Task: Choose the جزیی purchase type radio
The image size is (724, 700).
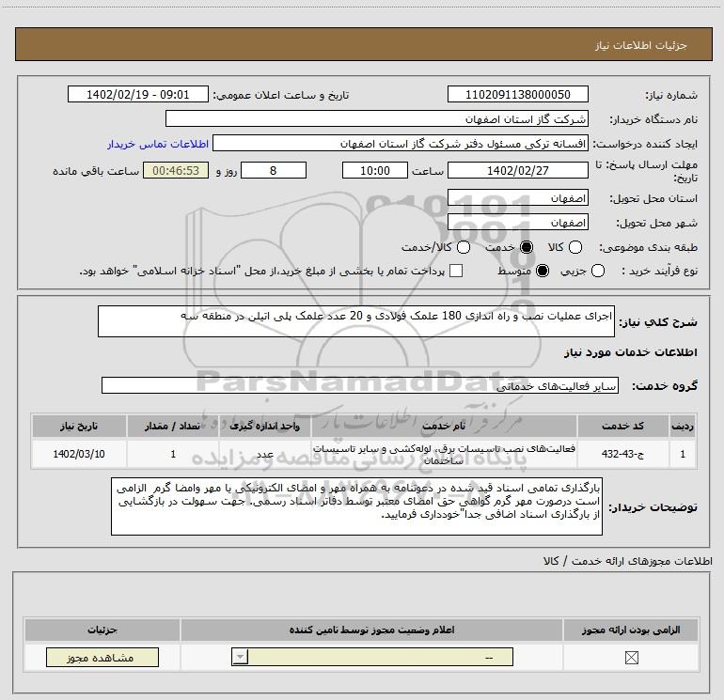Action: click(x=597, y=271)
